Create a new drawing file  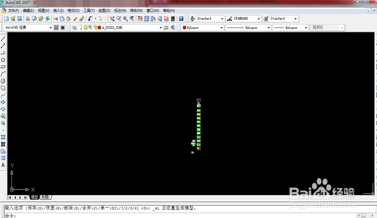pyautogui.click(x=6, y=18)
